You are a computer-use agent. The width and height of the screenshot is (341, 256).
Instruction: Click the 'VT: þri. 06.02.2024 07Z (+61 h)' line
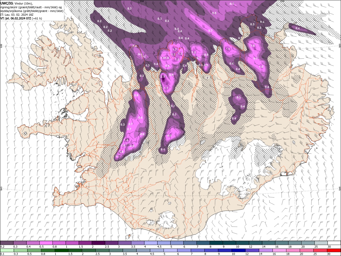21,18
